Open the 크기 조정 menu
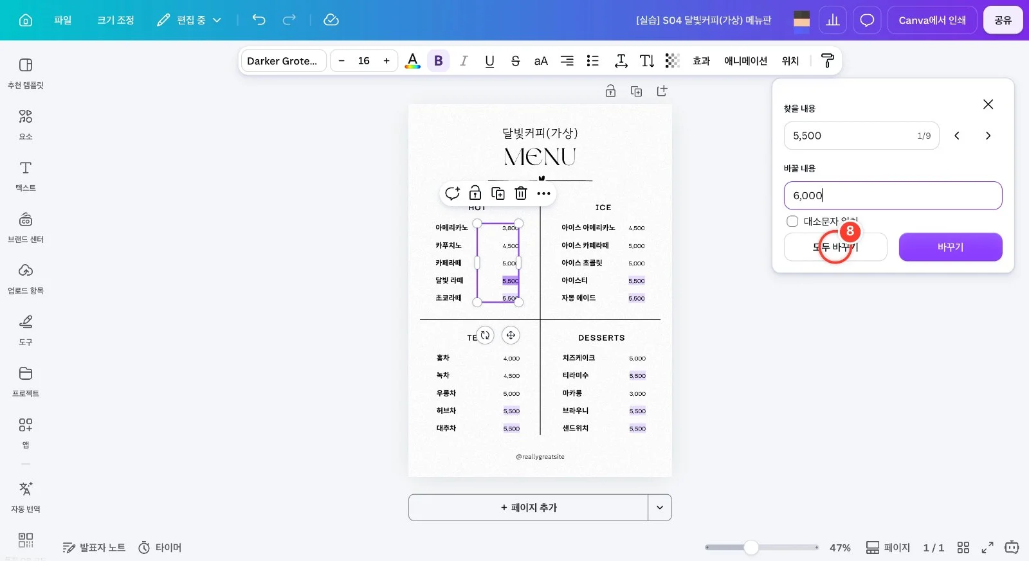 click(x=116, y=20)
